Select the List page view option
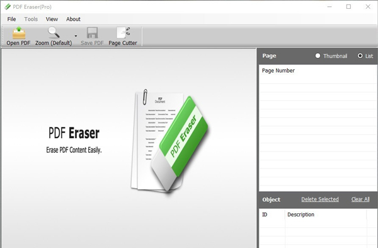Image resolution: width=378 pixels, height=248 pixels. (x=360, y=56)
